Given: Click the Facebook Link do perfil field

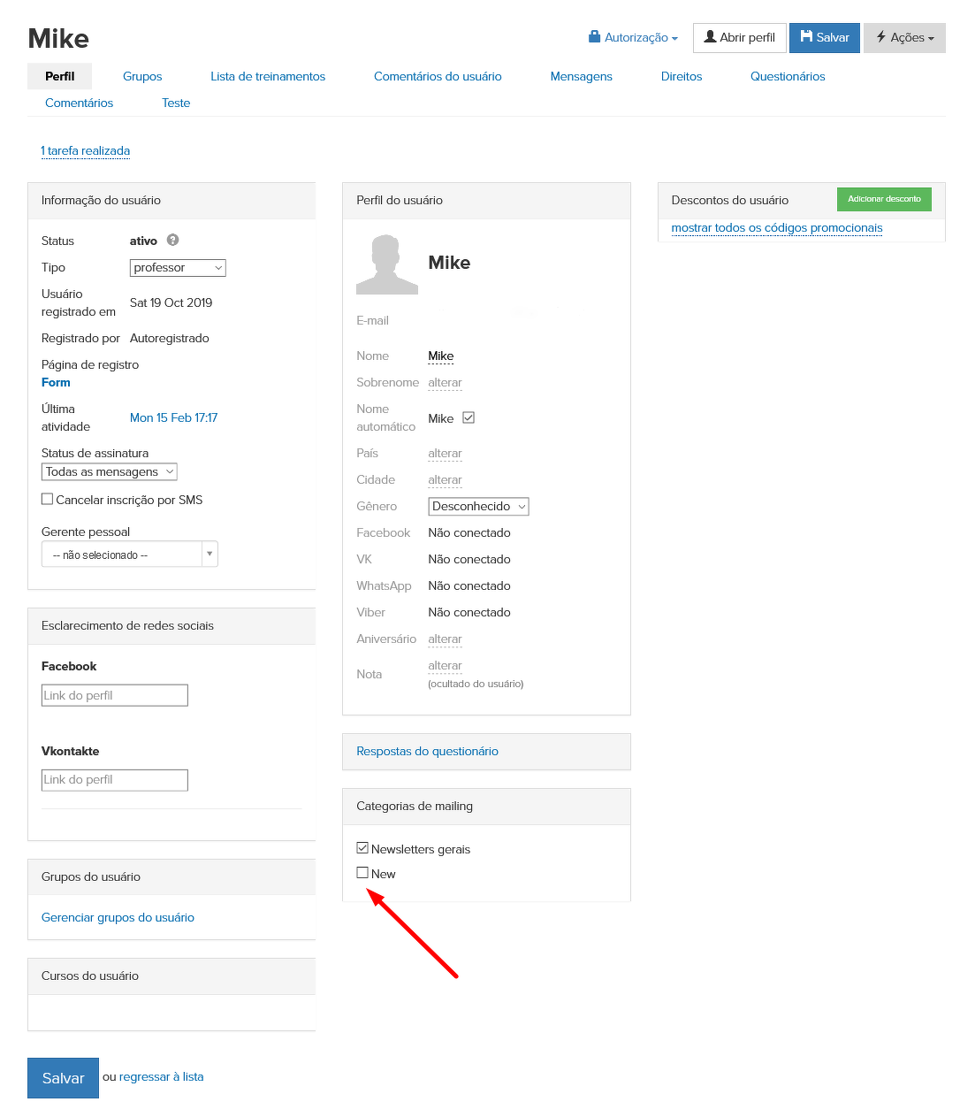Looking at the screenshot, I should point(115,696).
